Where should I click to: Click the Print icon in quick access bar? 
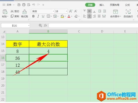pyautogui.click(x=24, y=5)
